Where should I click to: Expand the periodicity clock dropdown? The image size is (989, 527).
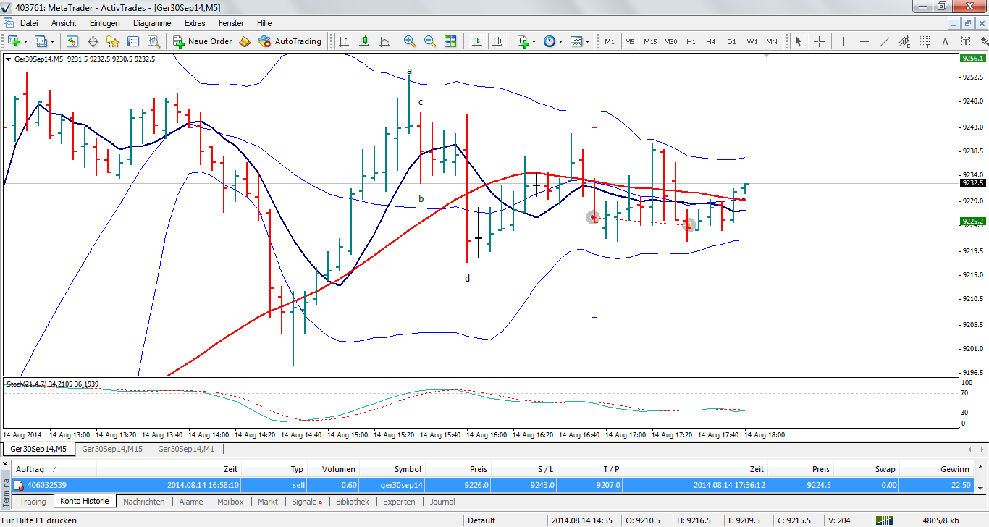[560, 41]
